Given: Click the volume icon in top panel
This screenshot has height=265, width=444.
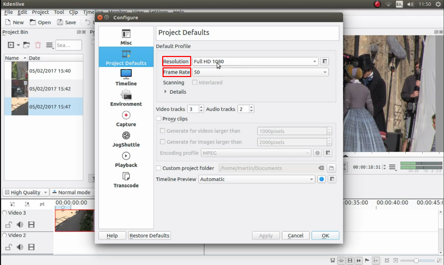Looking at the screenshot, I should [x=410, y=4].
